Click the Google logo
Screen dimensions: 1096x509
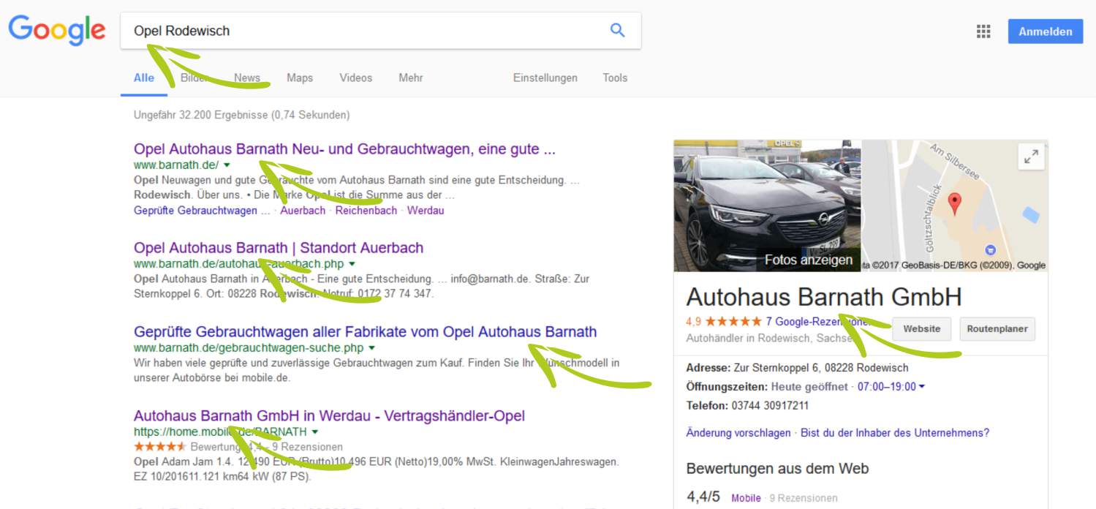coord(57,30)
